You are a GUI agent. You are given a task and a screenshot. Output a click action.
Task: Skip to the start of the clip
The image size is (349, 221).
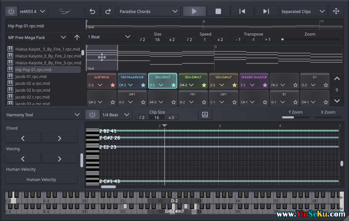point(242,11)
